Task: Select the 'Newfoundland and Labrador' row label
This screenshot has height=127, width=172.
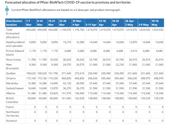Action: (15, 44)
